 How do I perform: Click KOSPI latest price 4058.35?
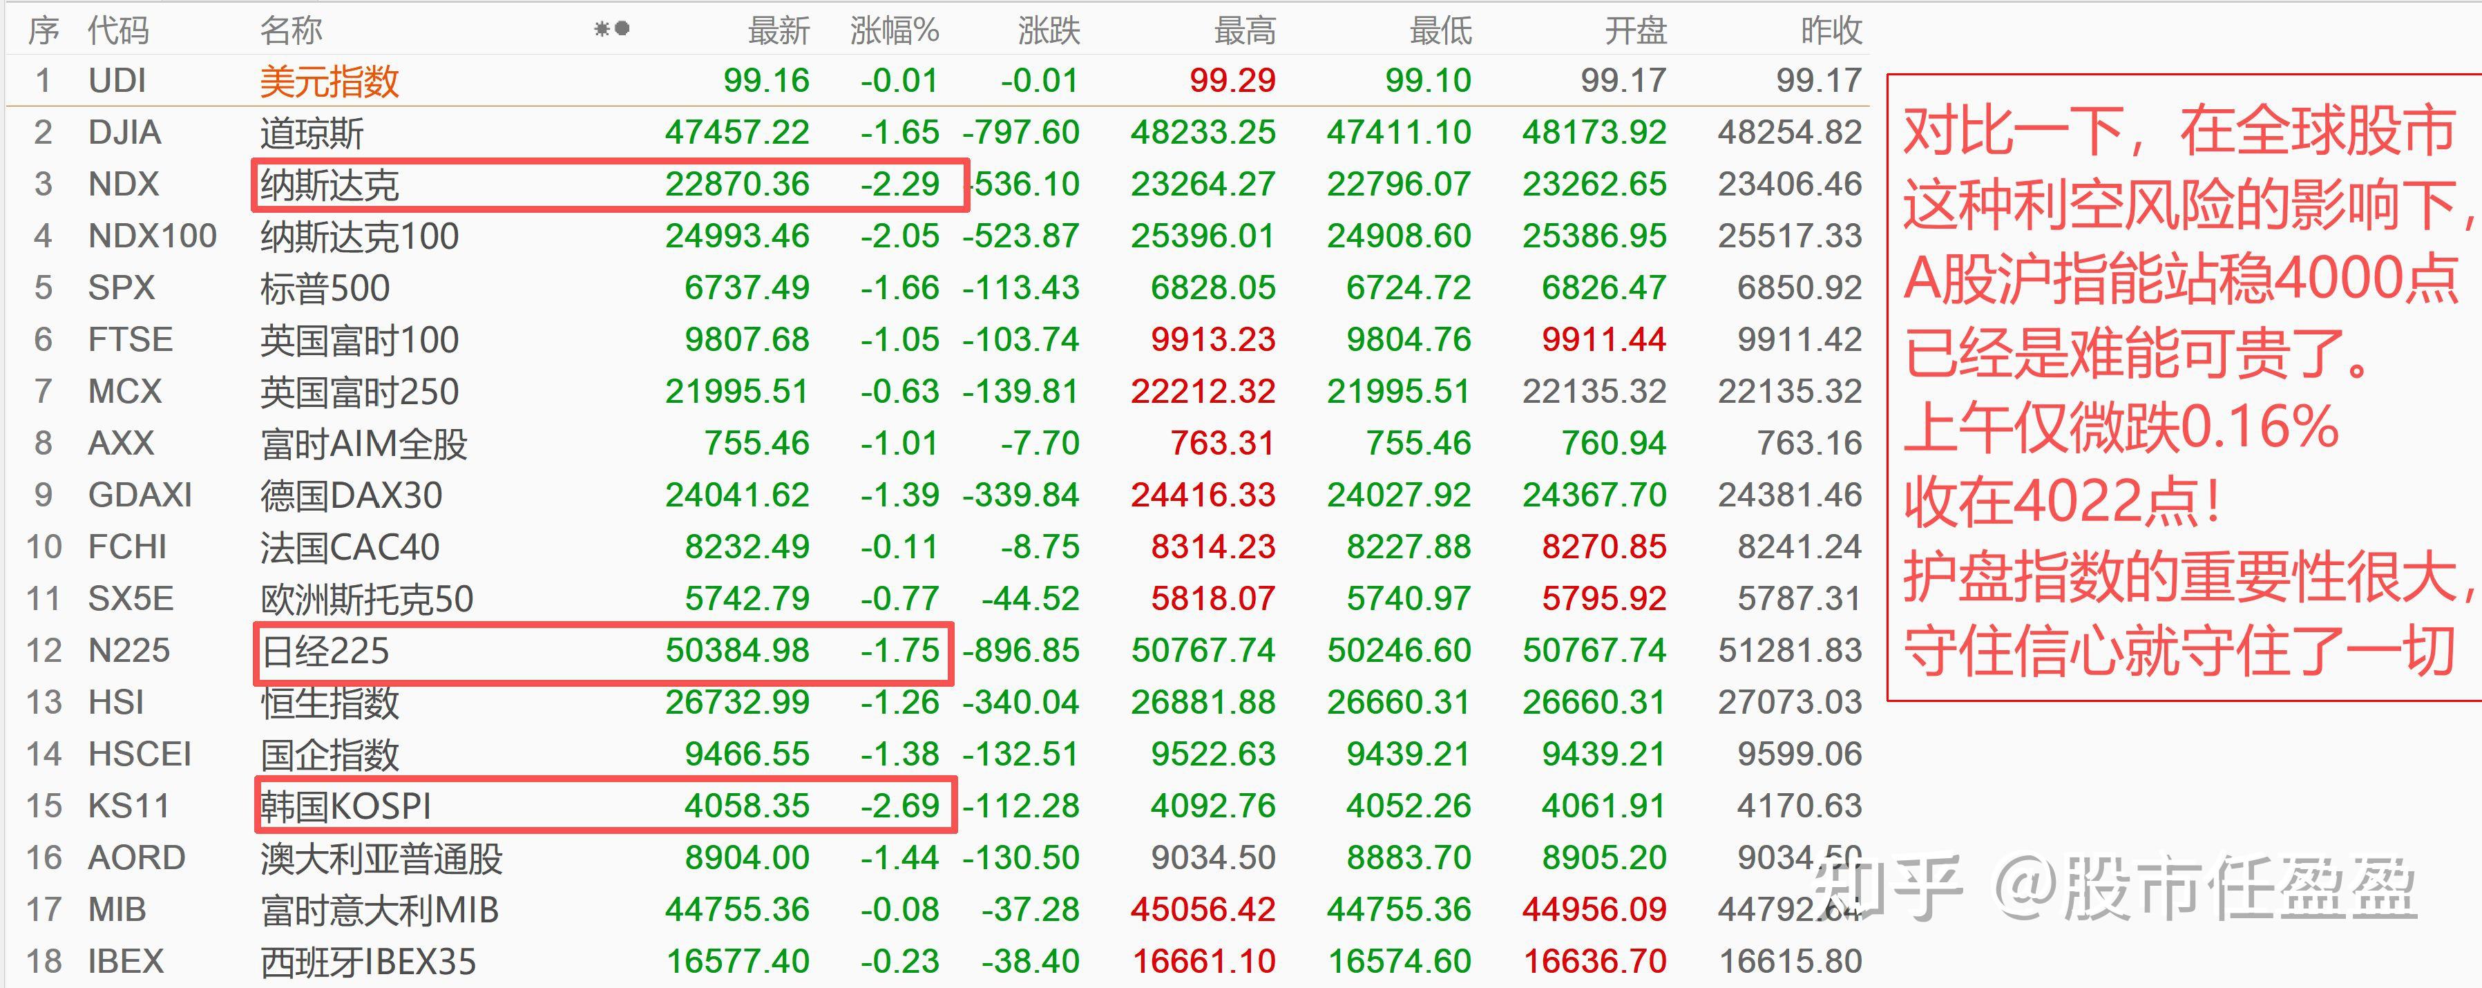coord(747,807)
